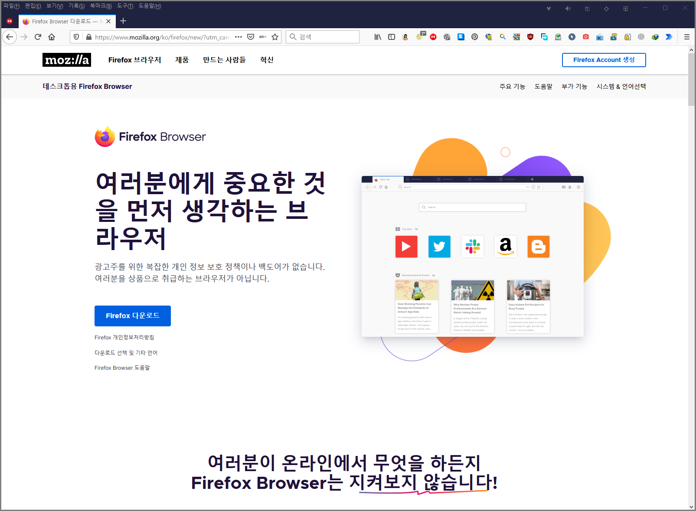Open the red camera screenshot extension
This screenshot has width=696, height=511.
click(x=586, y=37)
